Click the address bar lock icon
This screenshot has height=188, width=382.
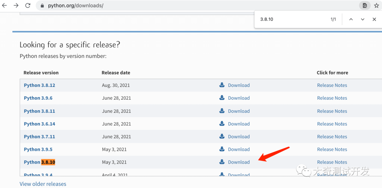[43, 6]
